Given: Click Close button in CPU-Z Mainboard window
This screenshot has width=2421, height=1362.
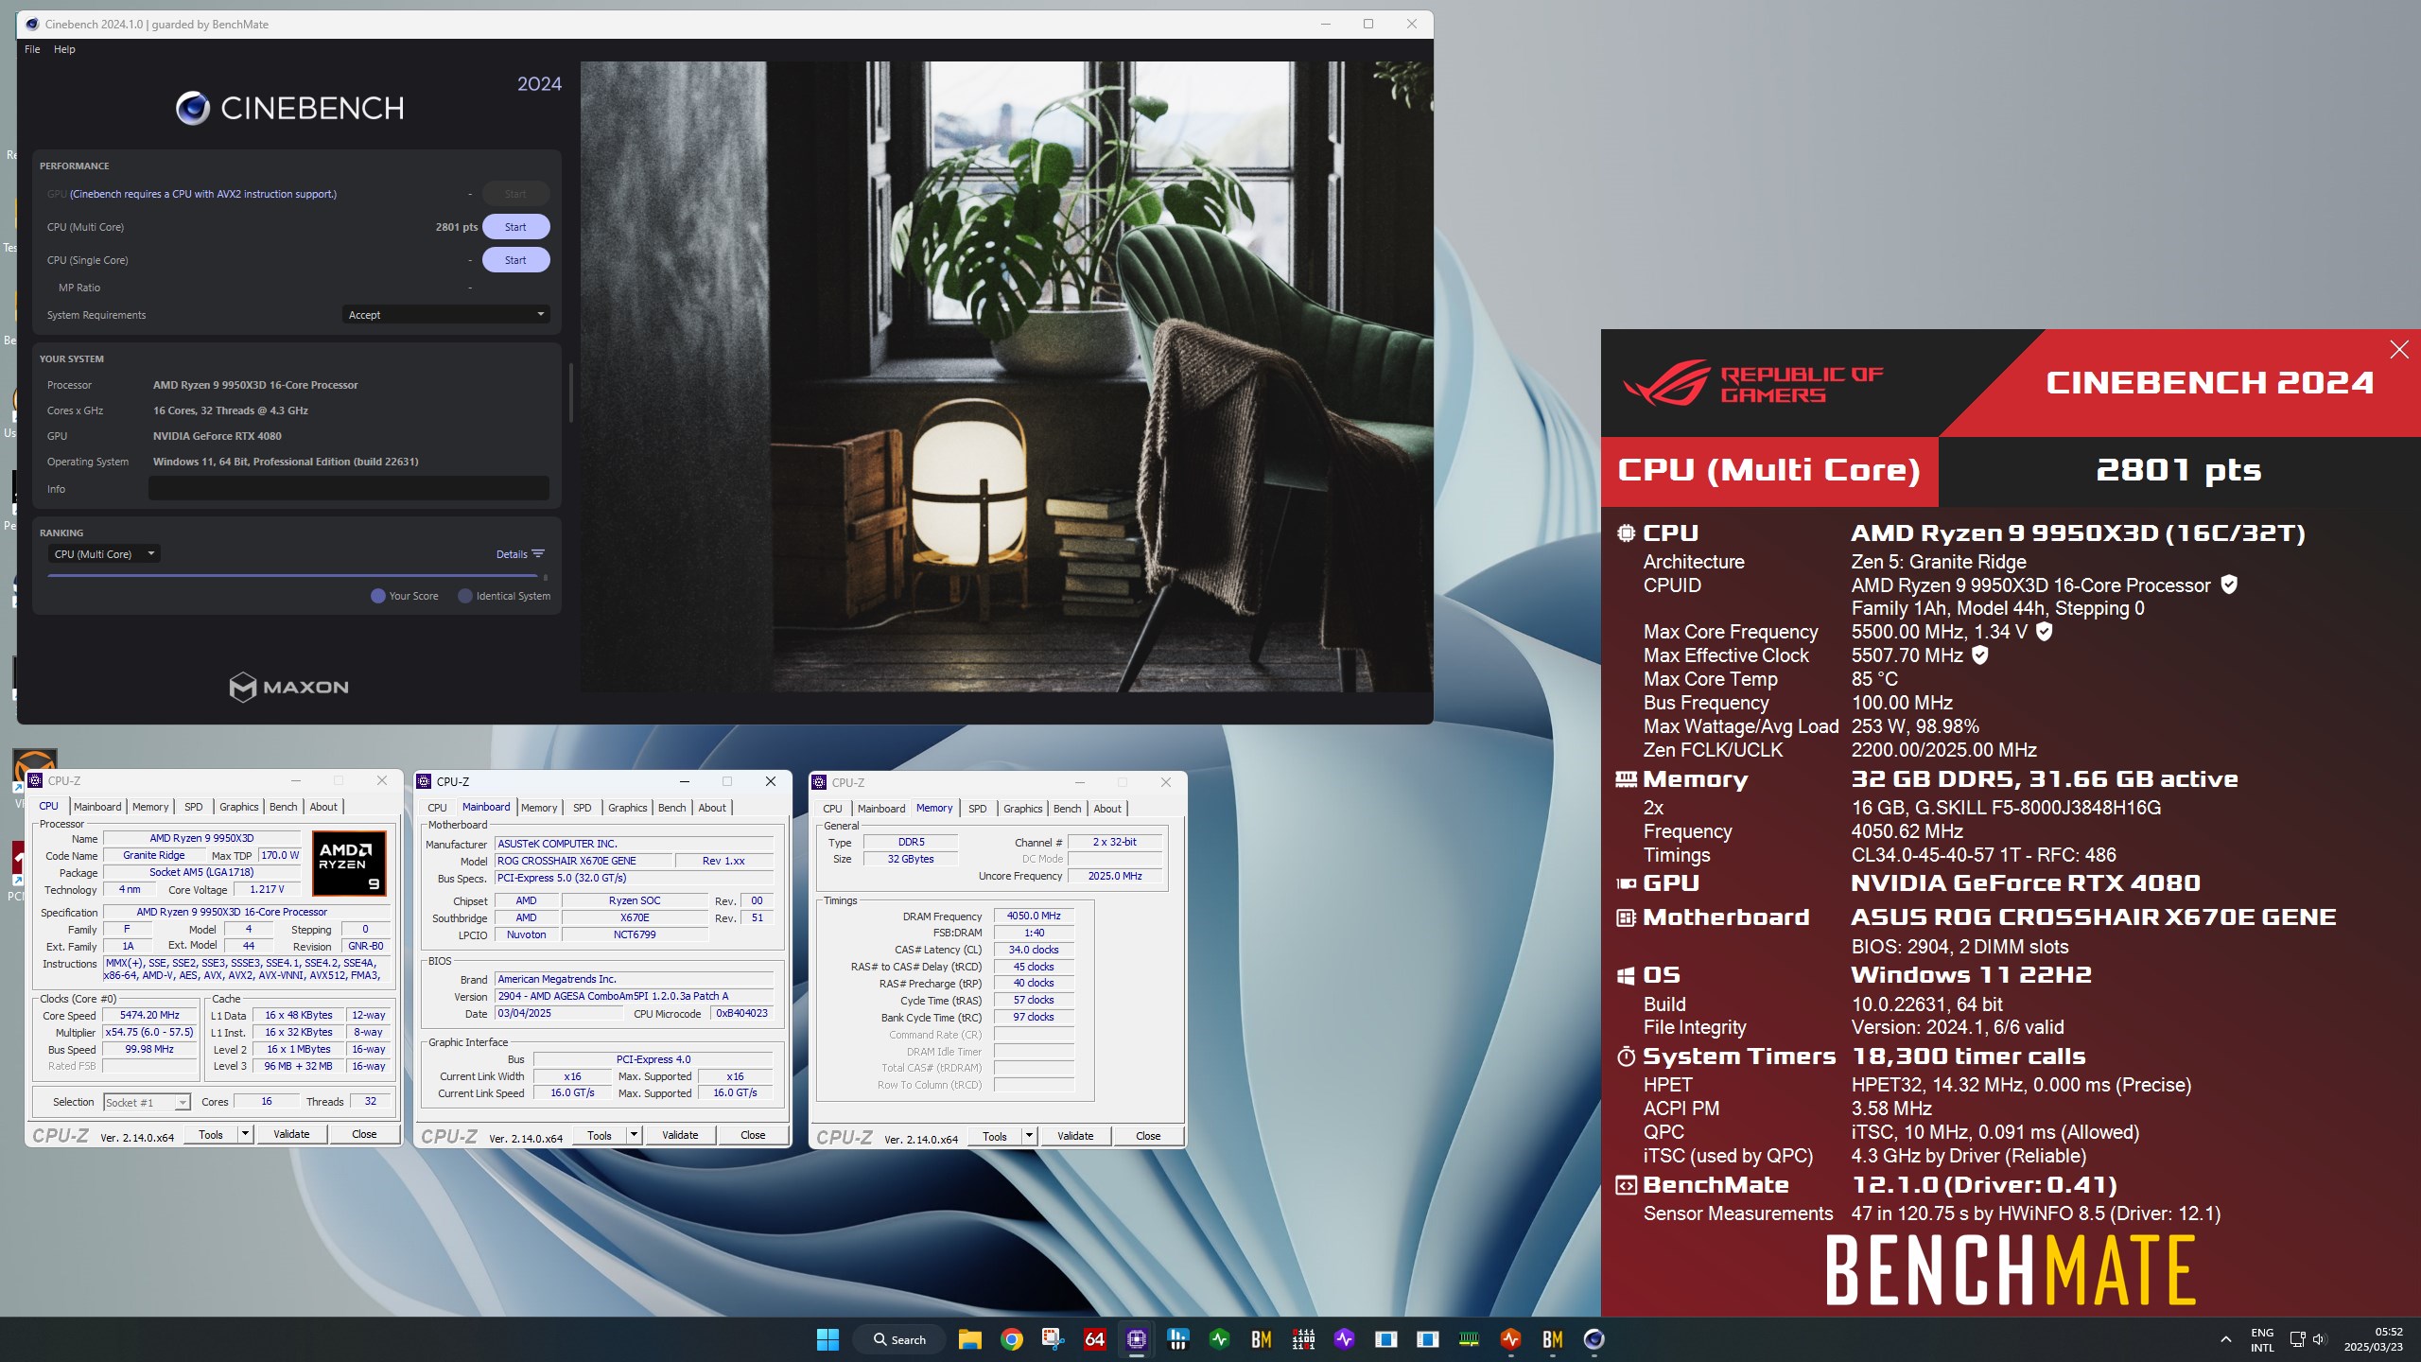Looking at the screenshot, I should (x=753, y=1135).
